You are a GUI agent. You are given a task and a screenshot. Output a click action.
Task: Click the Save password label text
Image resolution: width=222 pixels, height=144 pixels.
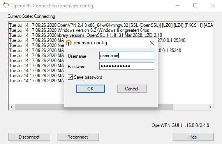pyautogui.click(x=88, y=77)
